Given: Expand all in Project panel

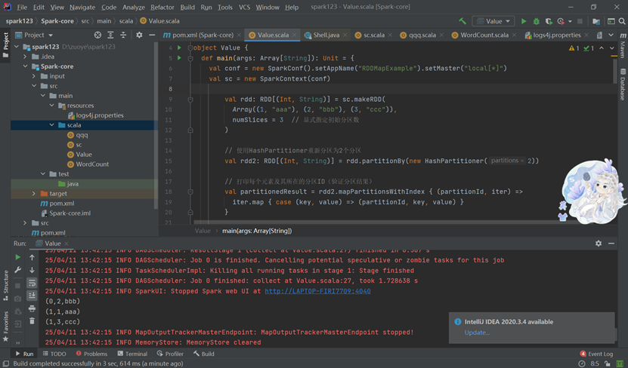Looking at the screenshot, I should pyautogui.click(x=110, y=35).
